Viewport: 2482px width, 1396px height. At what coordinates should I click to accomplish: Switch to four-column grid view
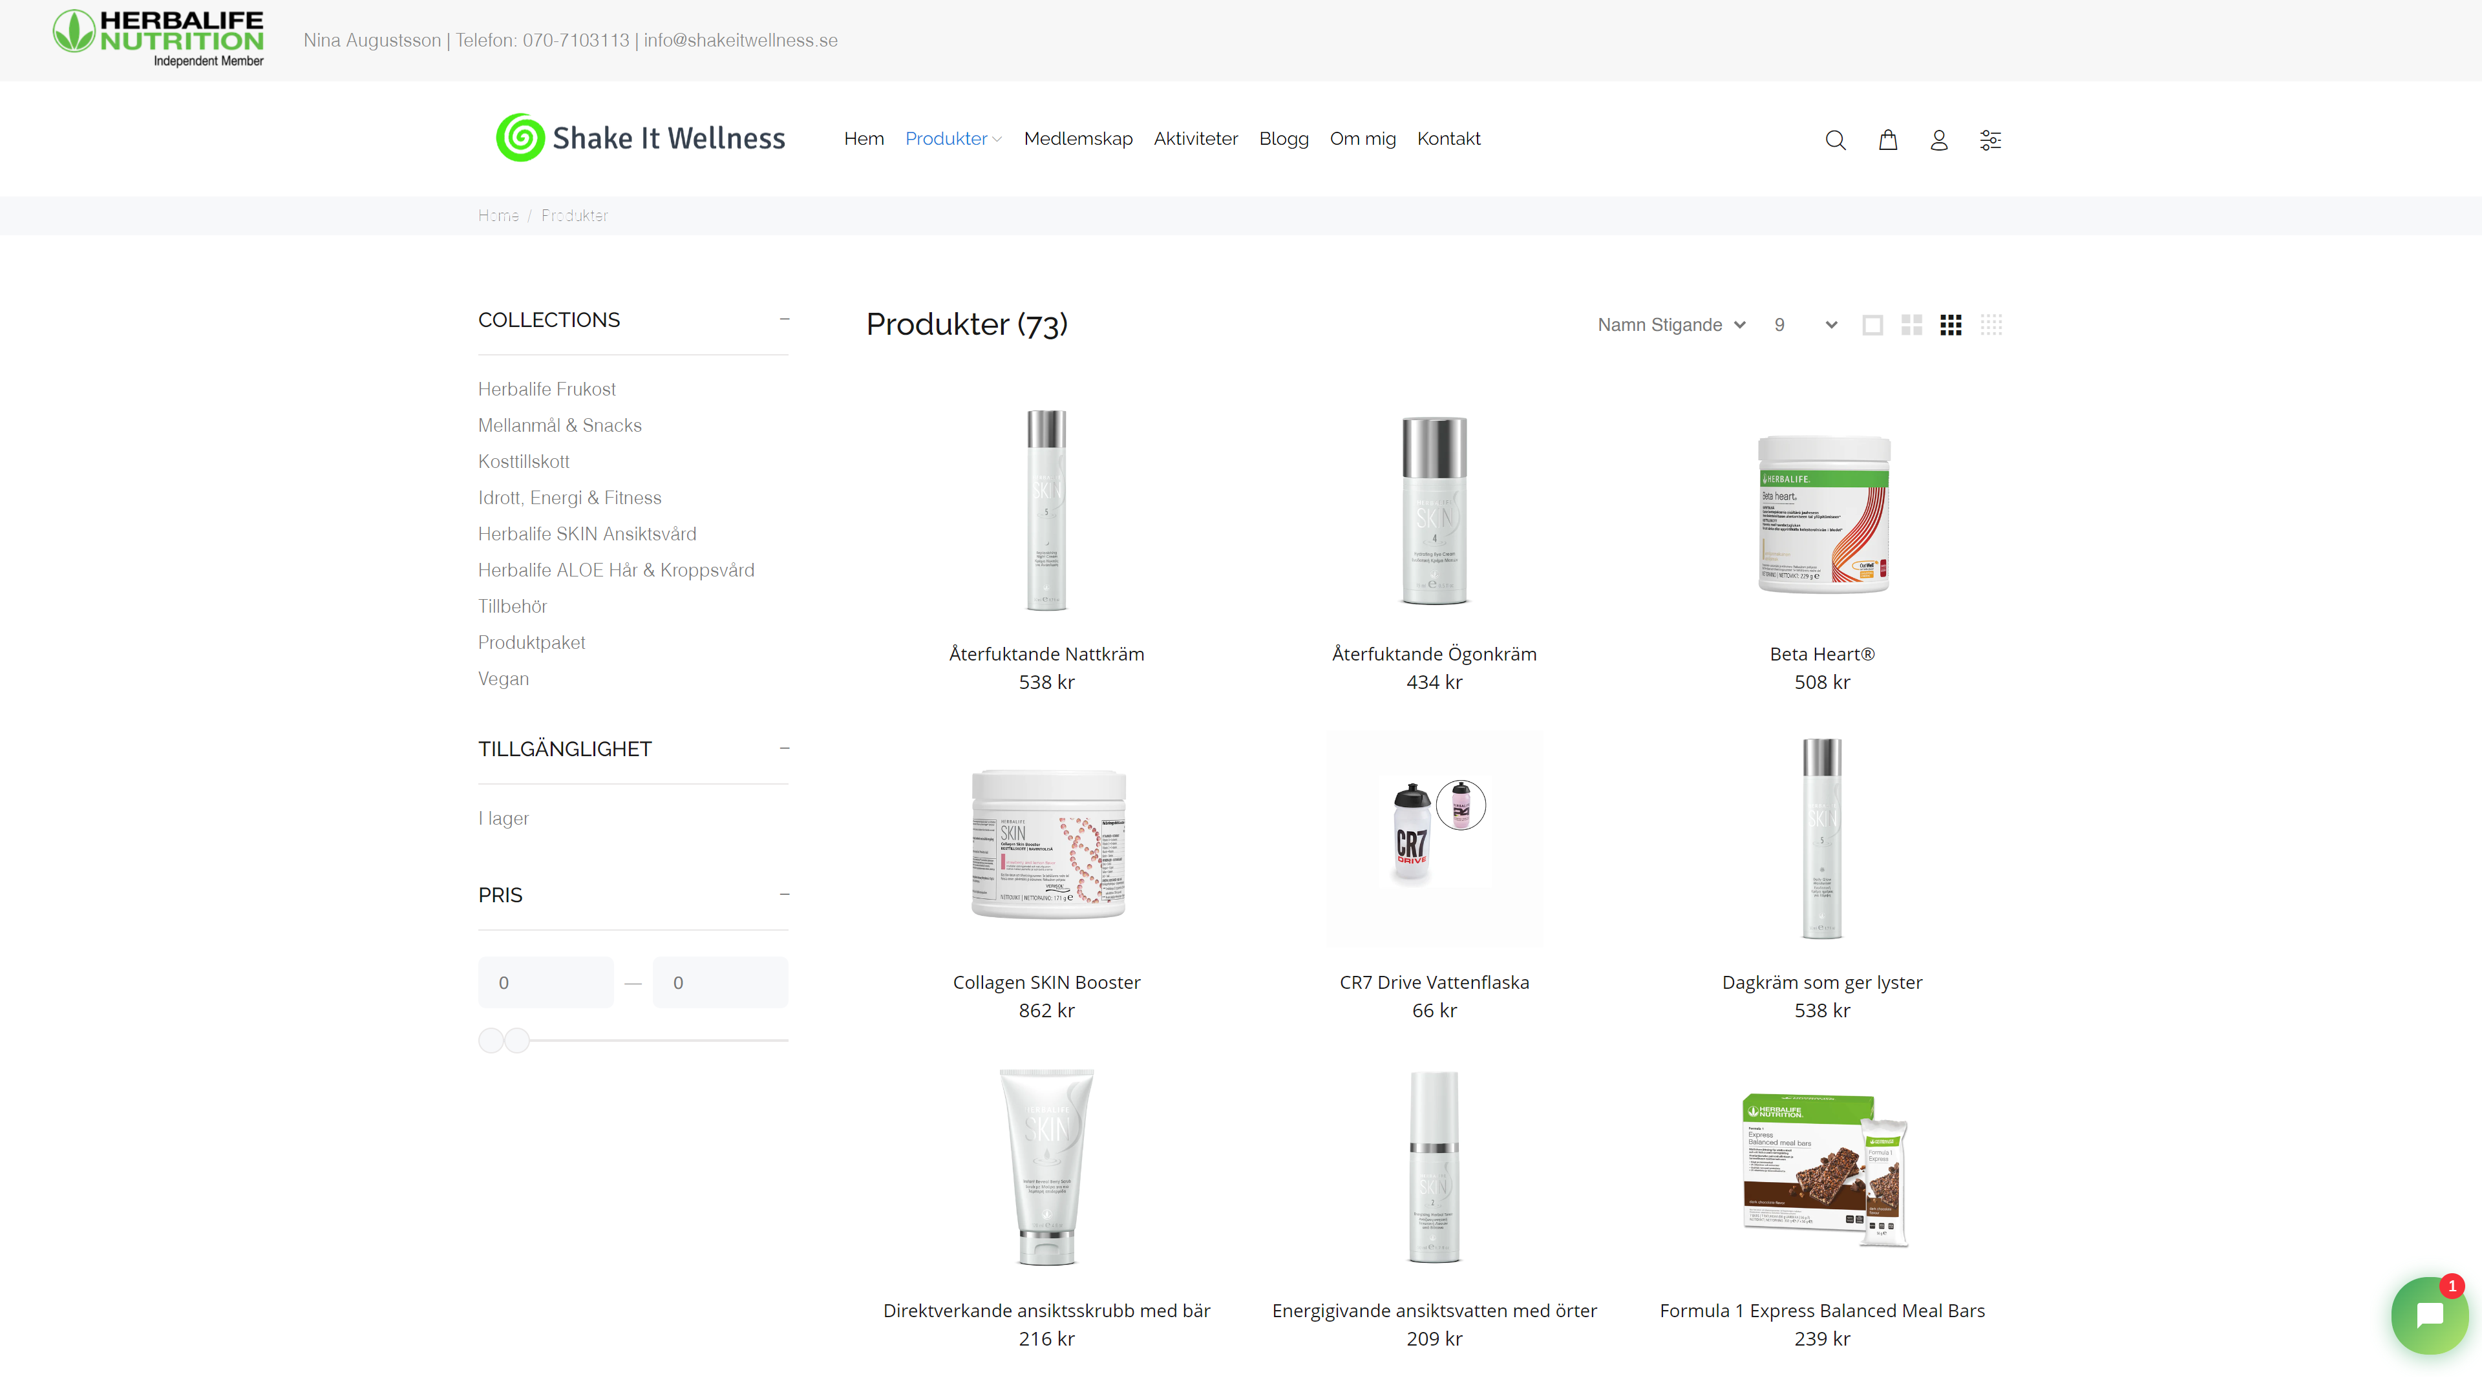(1991, 326)
